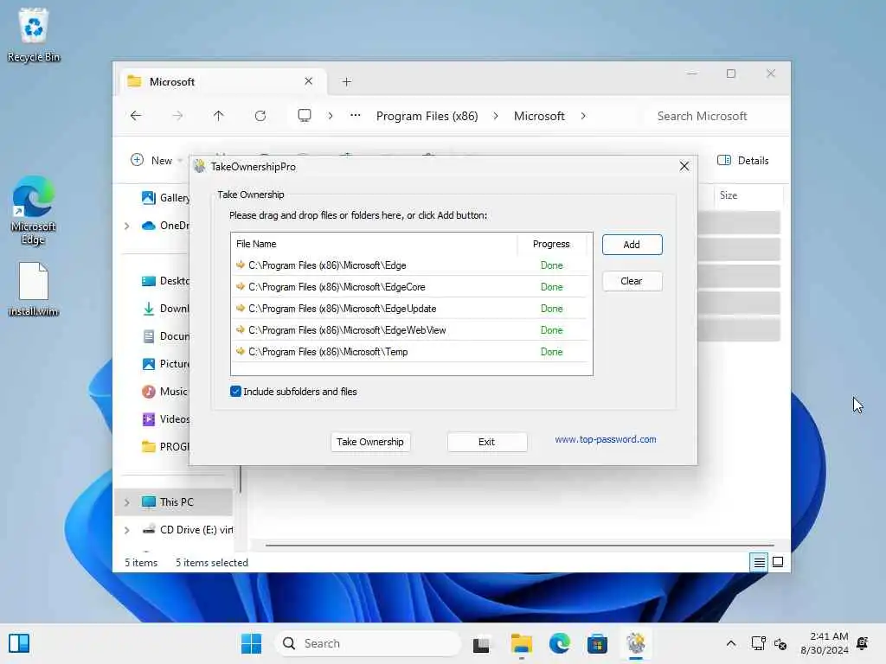Toggle the Details pane button
Viewport: 886px width, 664px height.
(x=743, y=160)
